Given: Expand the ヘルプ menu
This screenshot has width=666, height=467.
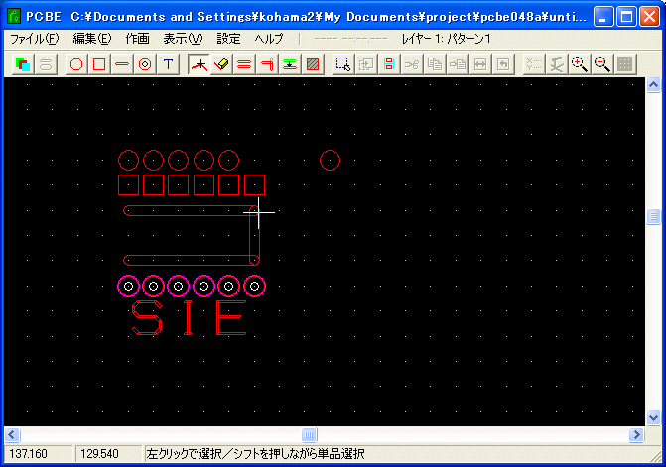Looking at the screenshot, I should pyautogui.click(x=269, y=38).
